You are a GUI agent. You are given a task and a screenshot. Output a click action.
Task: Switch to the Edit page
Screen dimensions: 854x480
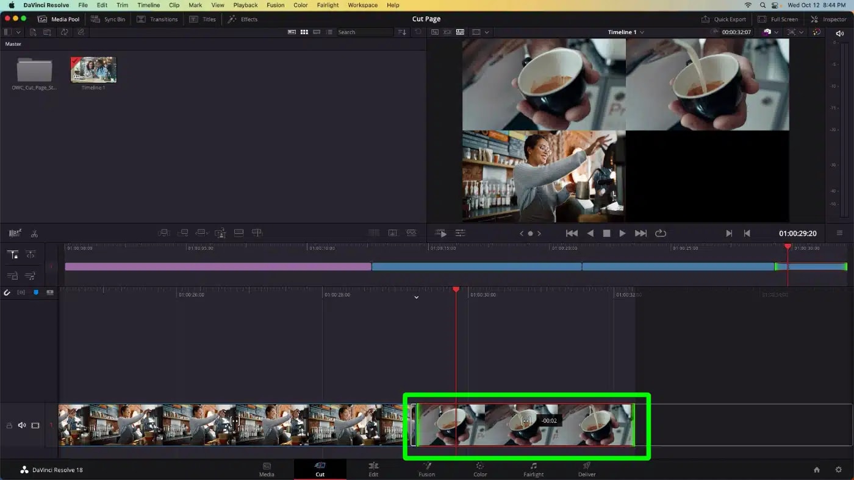click(373, 470)
